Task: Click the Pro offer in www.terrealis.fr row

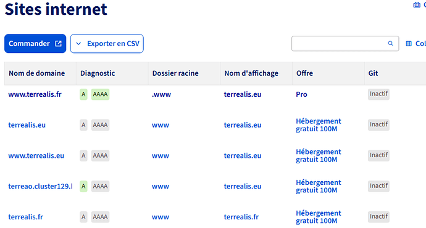Action: click(x=301, y=94)
